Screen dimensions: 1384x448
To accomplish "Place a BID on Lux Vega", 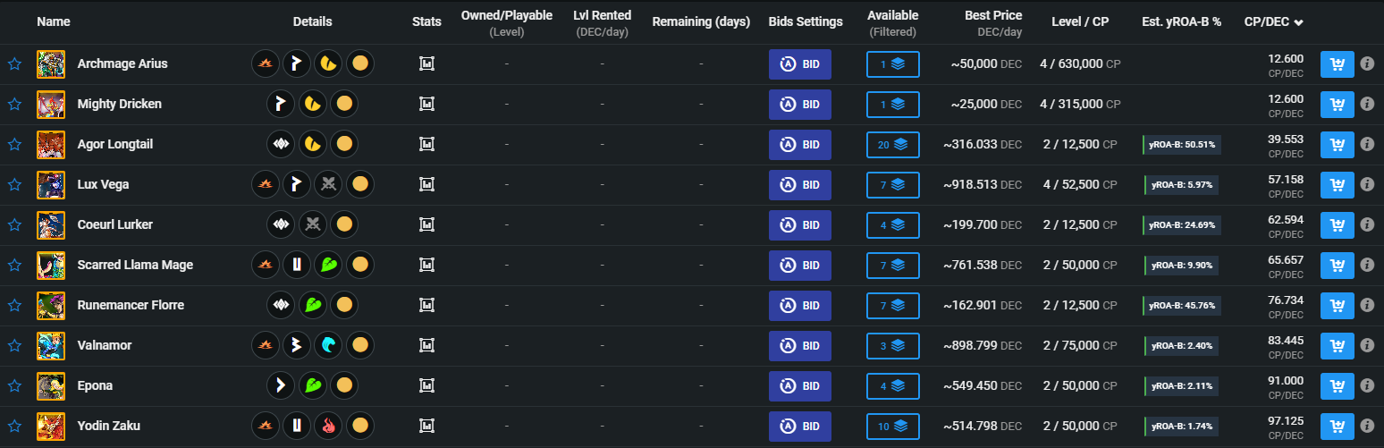I will [800, 185].
